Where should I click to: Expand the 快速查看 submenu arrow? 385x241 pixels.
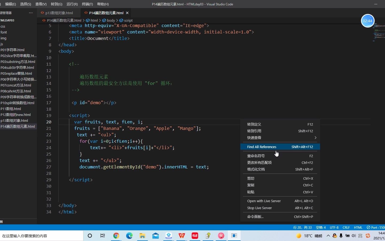(315, 138)
